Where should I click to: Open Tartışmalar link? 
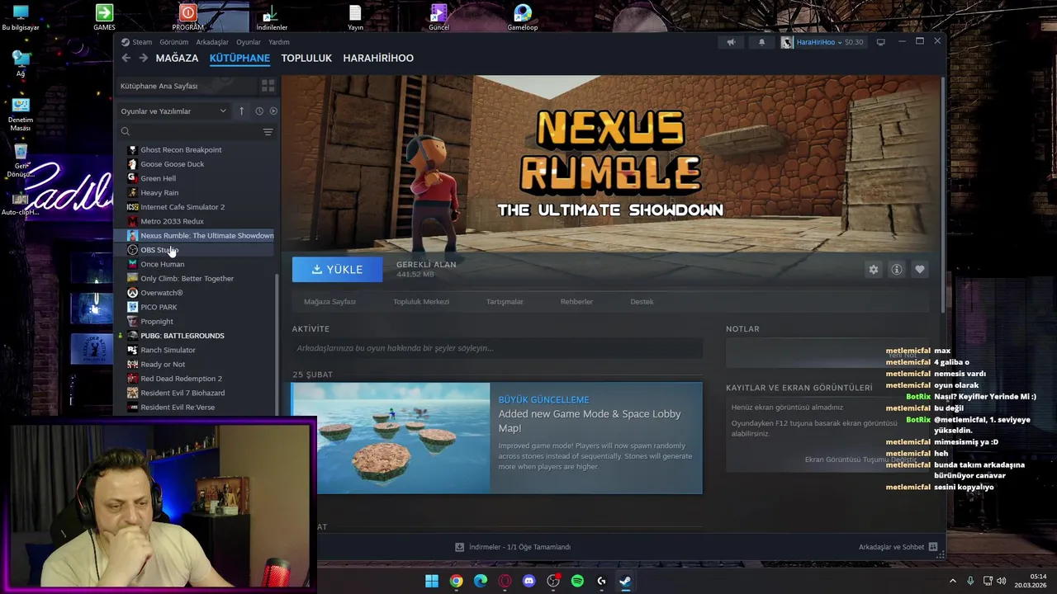tap(505, 302)
